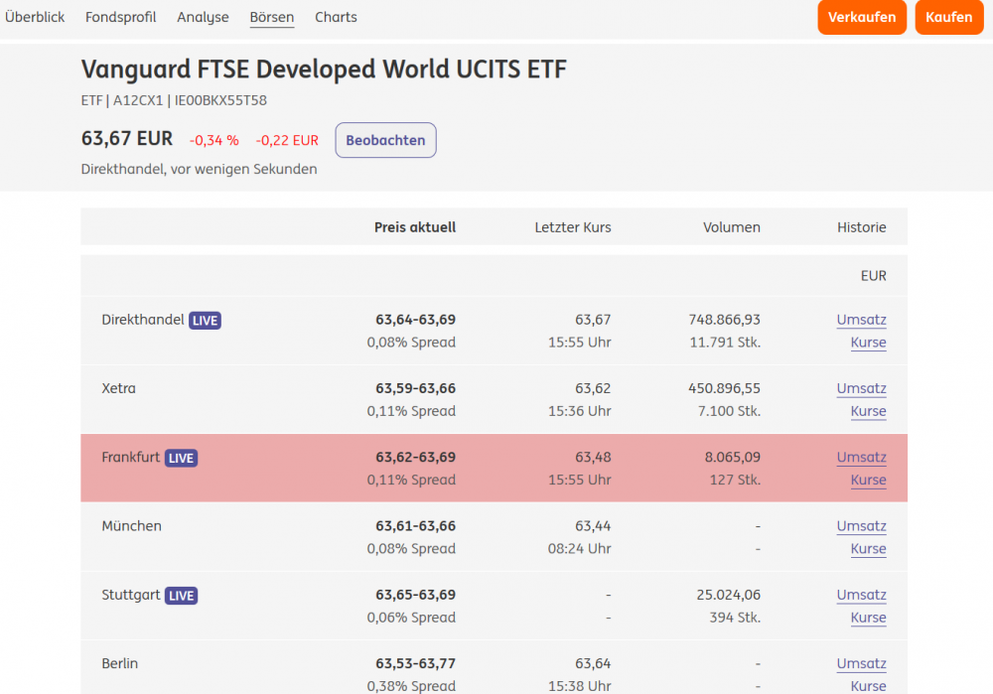Open Kurse link in Frankfurt row
The height and width of the screenshot is (694, 993).
(868, 480)
